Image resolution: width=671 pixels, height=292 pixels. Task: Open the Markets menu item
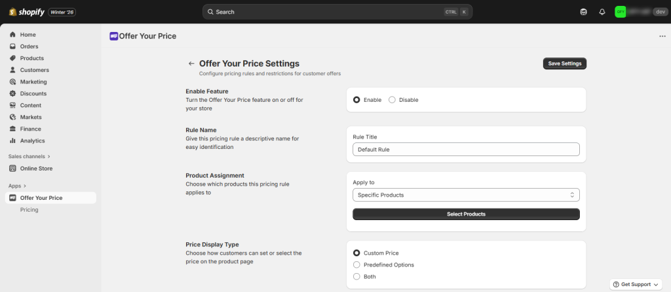(50, 117)
